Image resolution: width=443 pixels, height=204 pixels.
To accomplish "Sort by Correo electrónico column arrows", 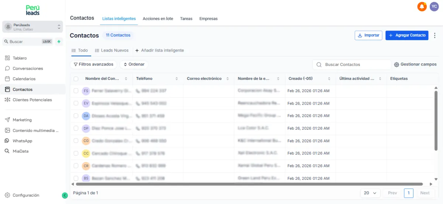I will (x=227, y=79).
